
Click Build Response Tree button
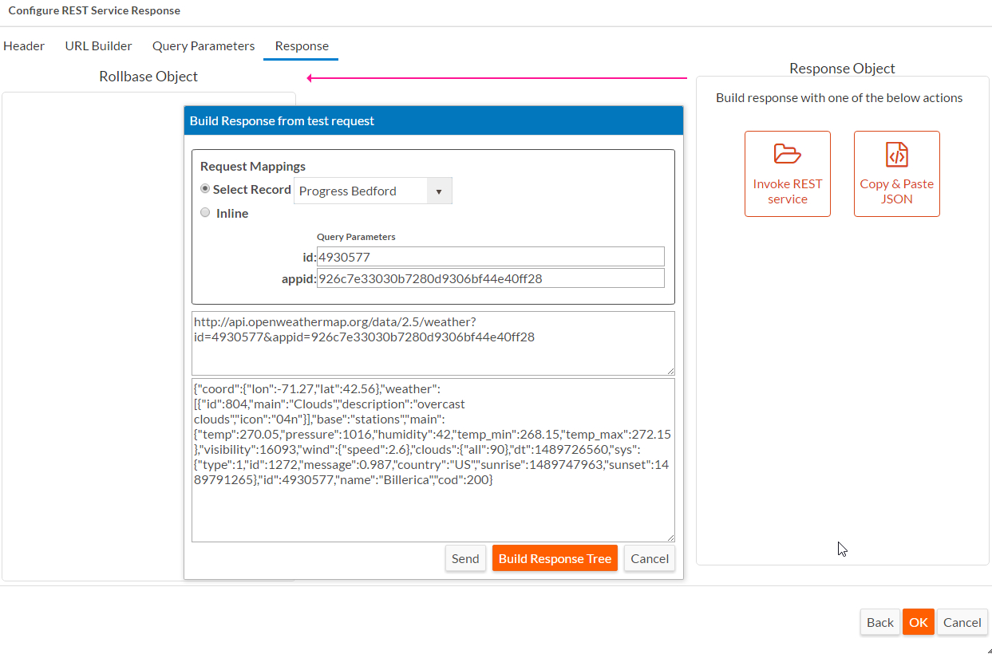(x=555, y=558)
